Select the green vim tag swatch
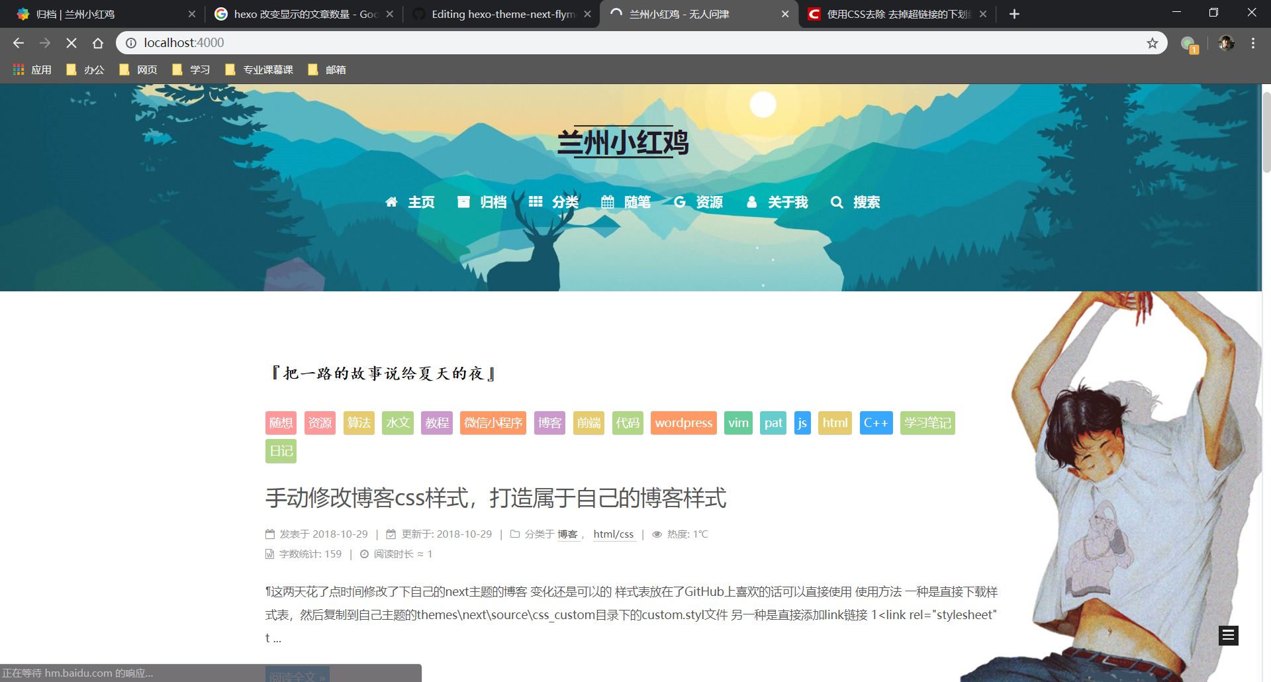 [738, 422]
